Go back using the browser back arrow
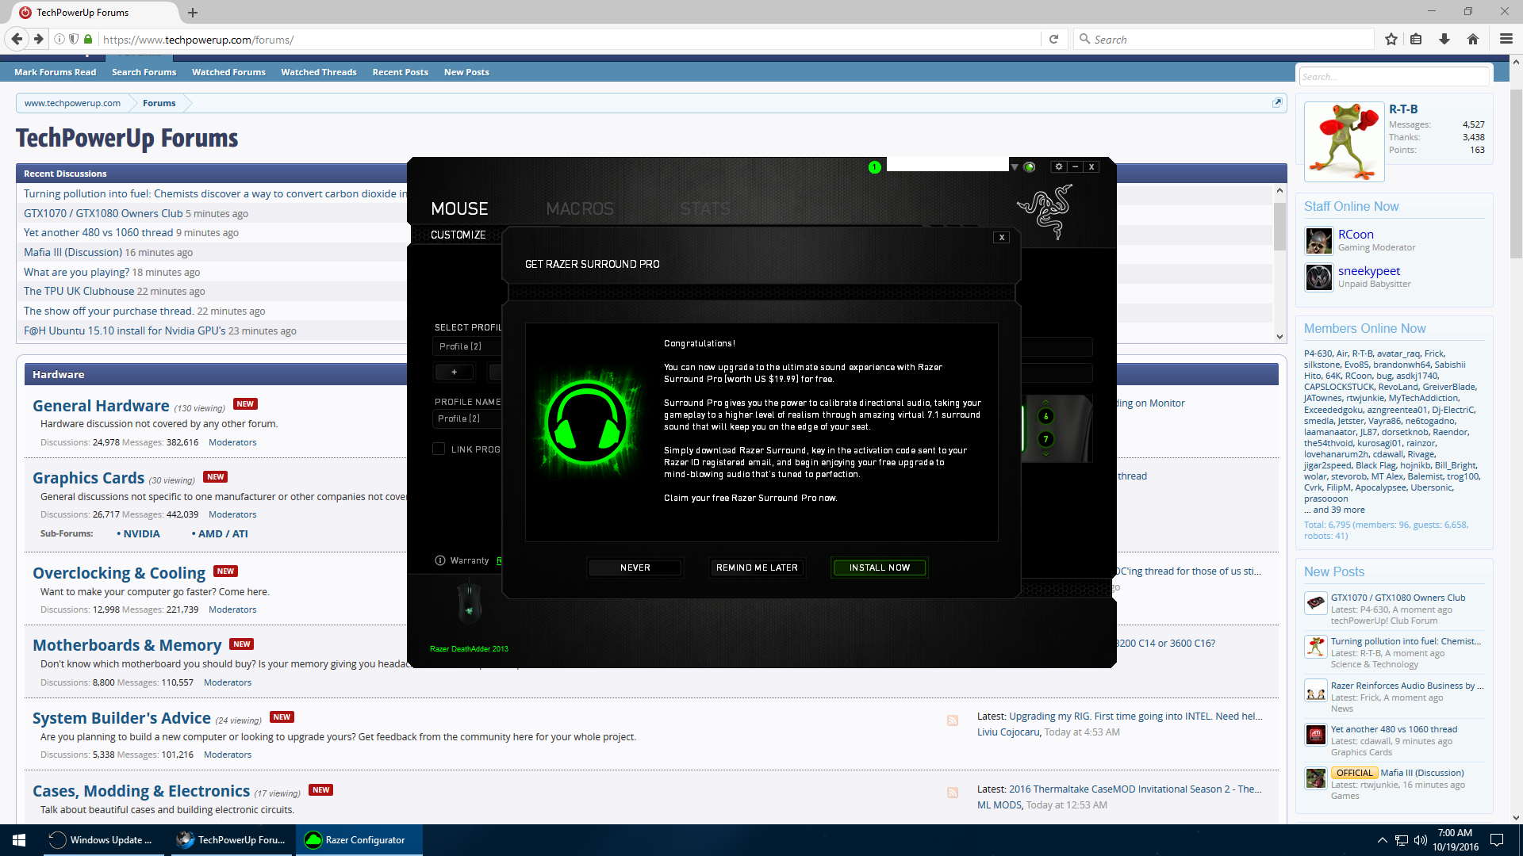Viewport: 1523px width, 856px height. [17, 39]
